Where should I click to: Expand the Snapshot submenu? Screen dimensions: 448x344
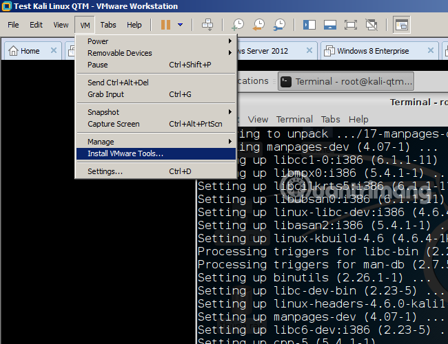tap(156, 112)
